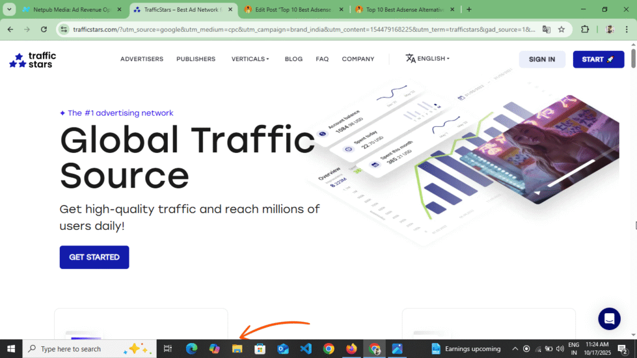Open Outlook from the taskbar
This screenshot has width=637, height=358.
283,349
